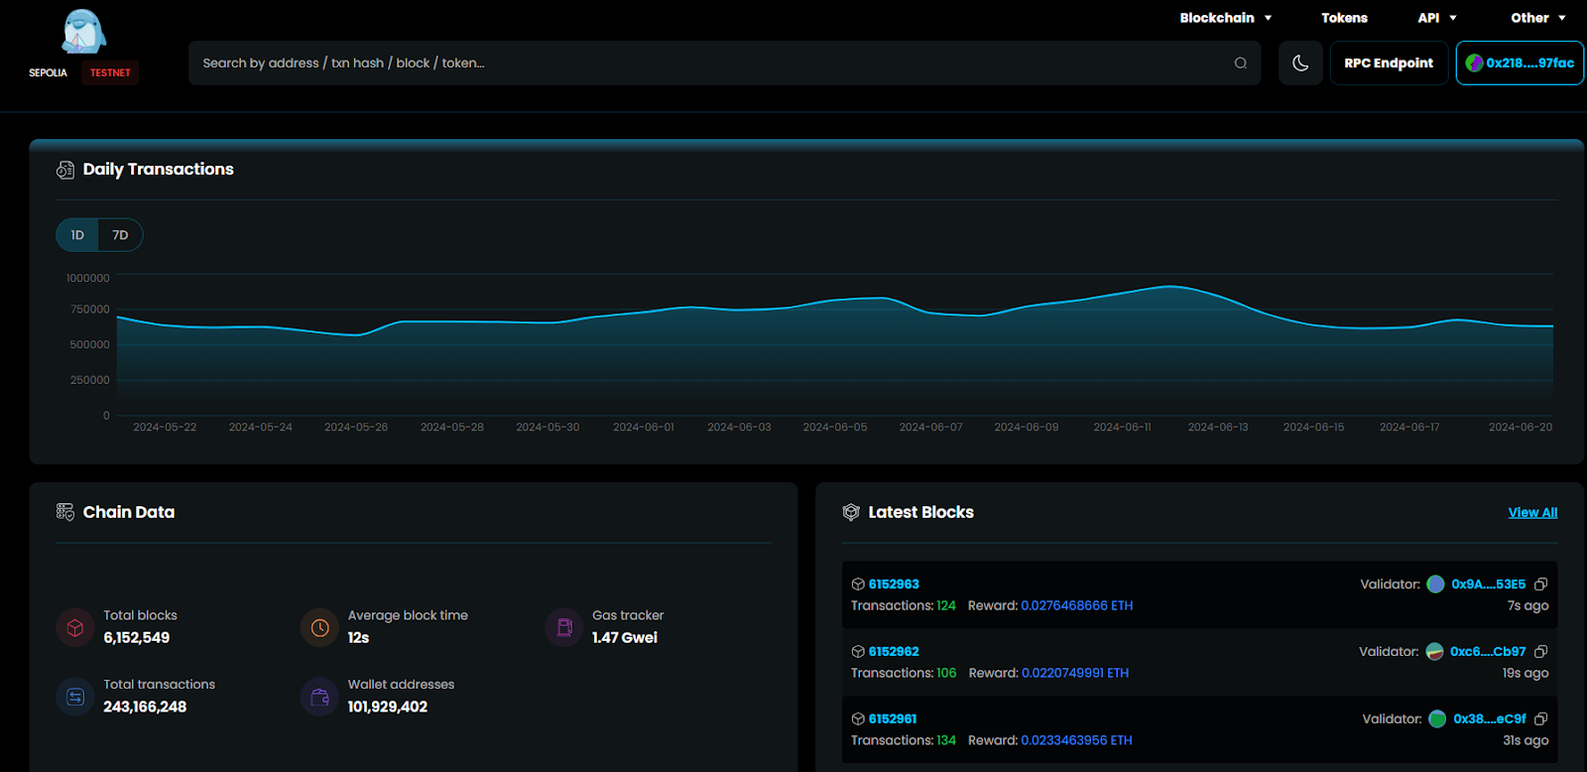Click the RPC Endpoint button
The width and height of the screenshot is (1587, 772).
(1389, 64)
